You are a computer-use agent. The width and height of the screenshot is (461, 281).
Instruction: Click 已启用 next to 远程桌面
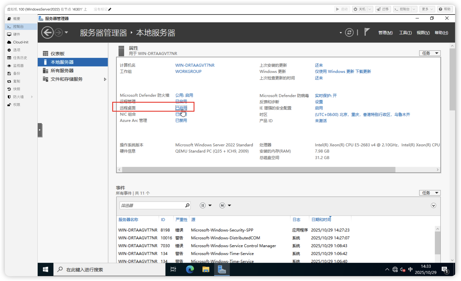(181, 107)
